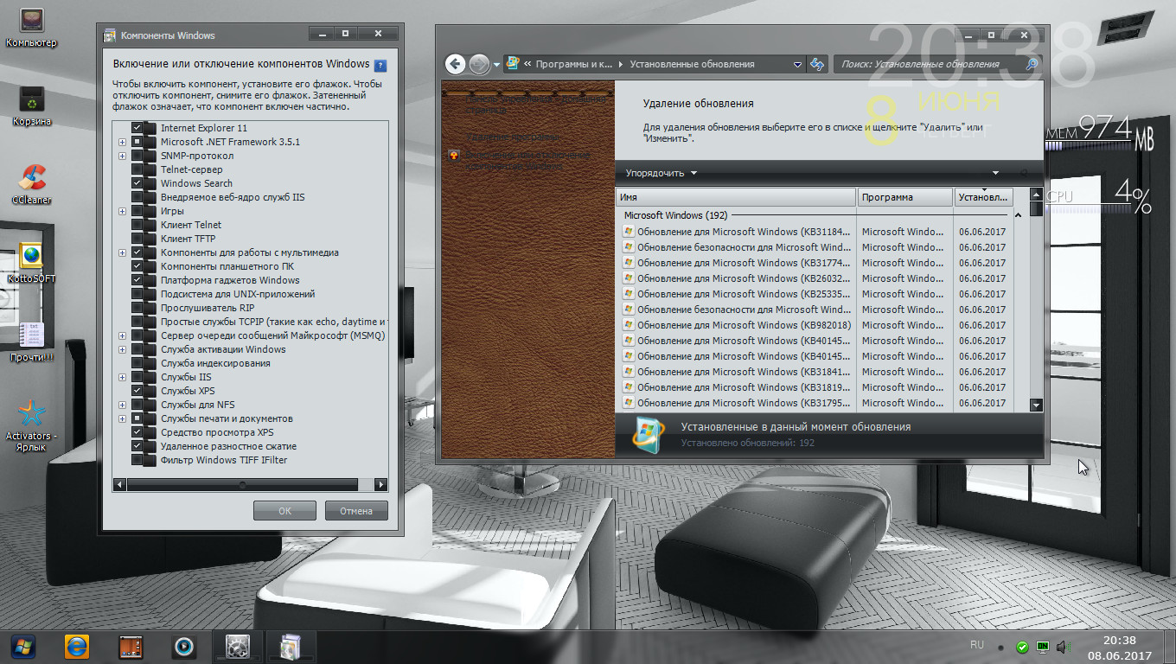The height and width of the screenshot is (664, 1176).
Task: Expand the Microsoft .NET Framework 3.5.1 node
Action: 122,142
